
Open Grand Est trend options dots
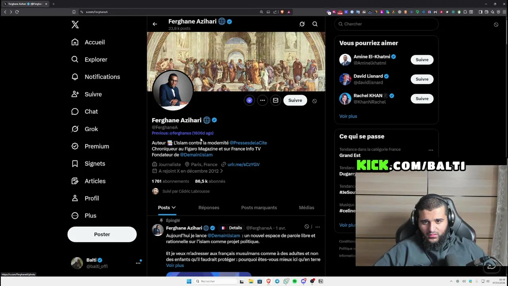[431, 150]
